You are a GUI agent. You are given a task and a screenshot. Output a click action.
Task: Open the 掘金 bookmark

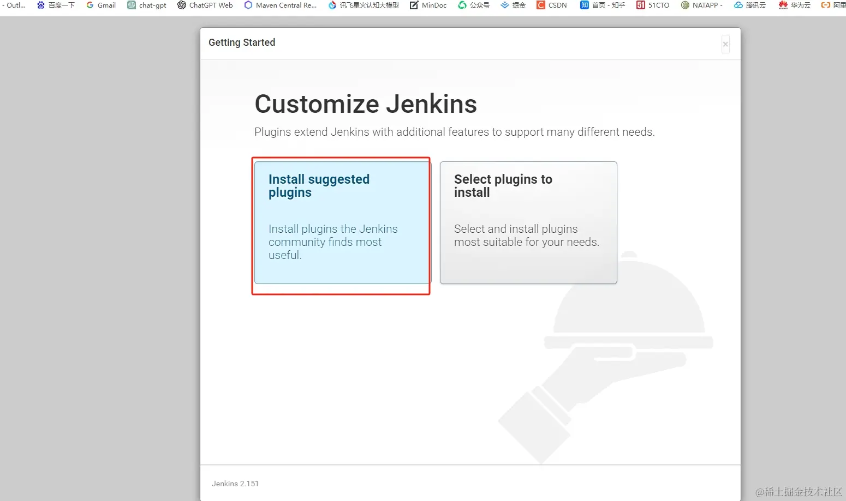click(513, 5)
